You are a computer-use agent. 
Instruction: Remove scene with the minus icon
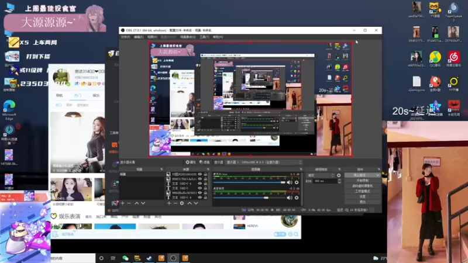129,203
